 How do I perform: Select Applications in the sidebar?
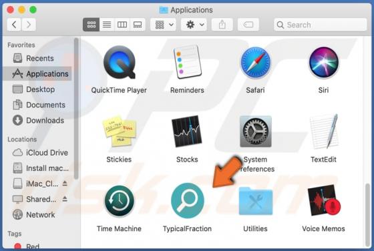[37, 74]
